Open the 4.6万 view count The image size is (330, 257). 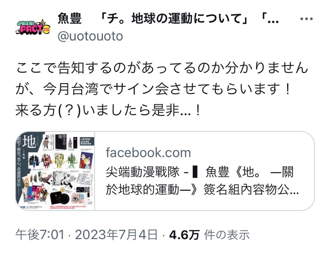coord(184,235)
